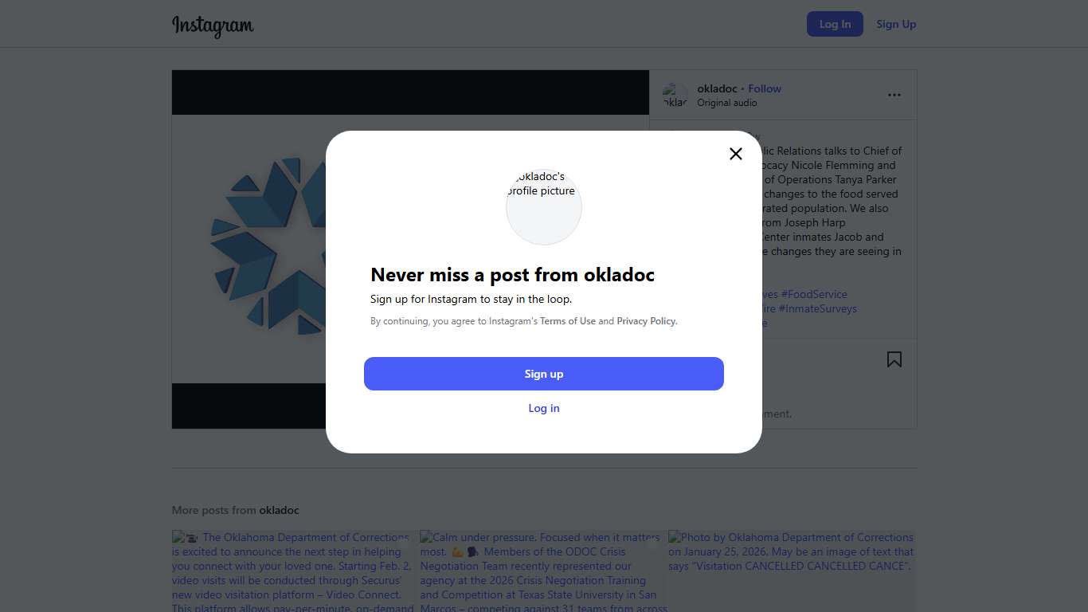Open the video visitation announcement post thumbnail
The width and height of the screenshot is (1088, 612).
click(293, 571)
